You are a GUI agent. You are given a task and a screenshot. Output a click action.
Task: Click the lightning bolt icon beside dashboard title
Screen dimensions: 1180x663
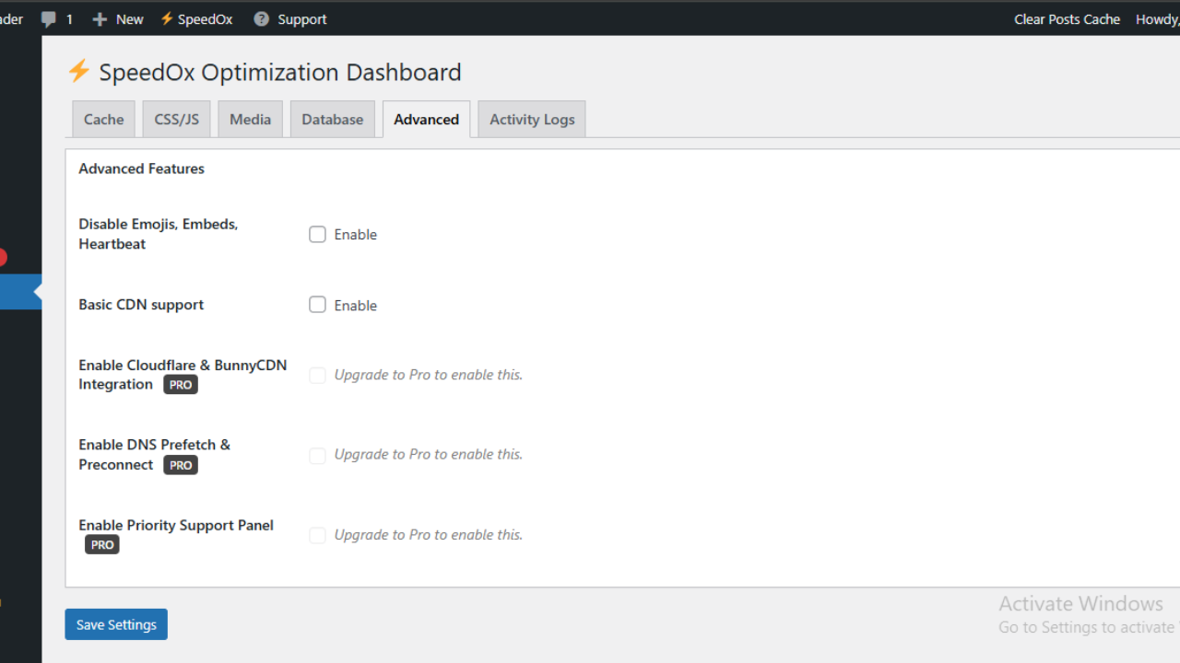pyautogui.click(x=79, y=71)
